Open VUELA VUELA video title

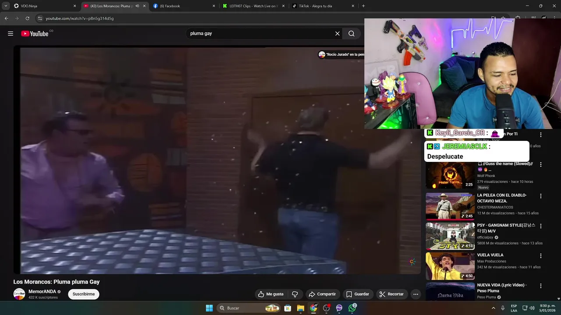[490, 255]
